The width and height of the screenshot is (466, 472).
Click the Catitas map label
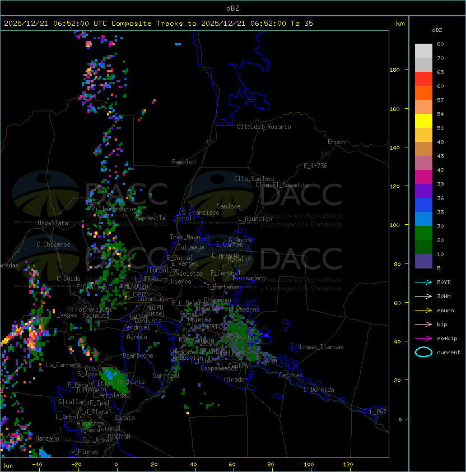point(291,375)
